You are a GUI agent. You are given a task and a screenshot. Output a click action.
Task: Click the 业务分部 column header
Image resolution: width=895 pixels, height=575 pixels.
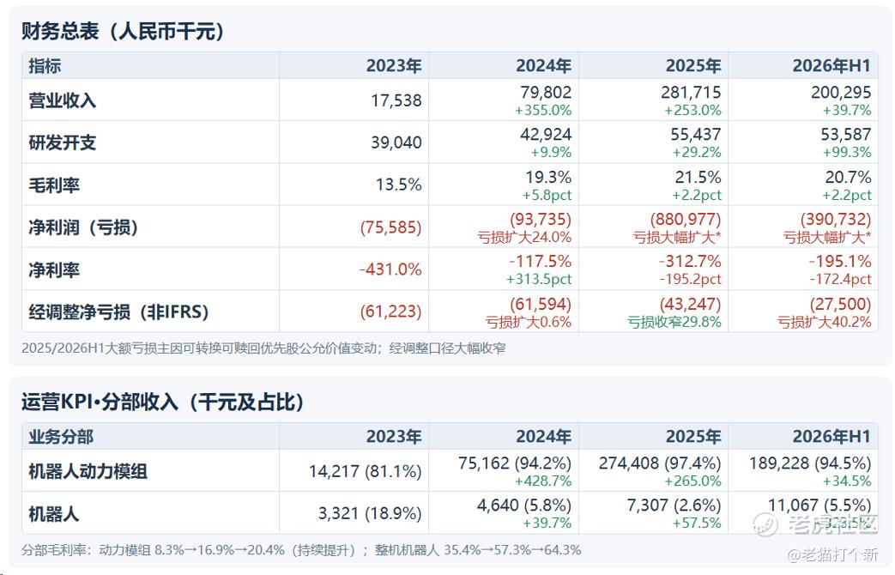61,437
